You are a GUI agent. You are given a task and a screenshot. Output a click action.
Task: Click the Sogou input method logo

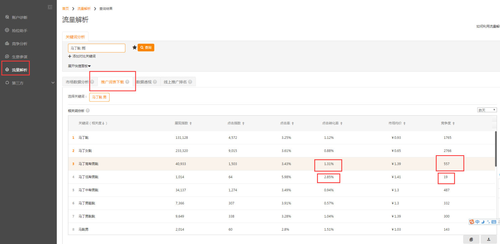(x=472, y=222)
